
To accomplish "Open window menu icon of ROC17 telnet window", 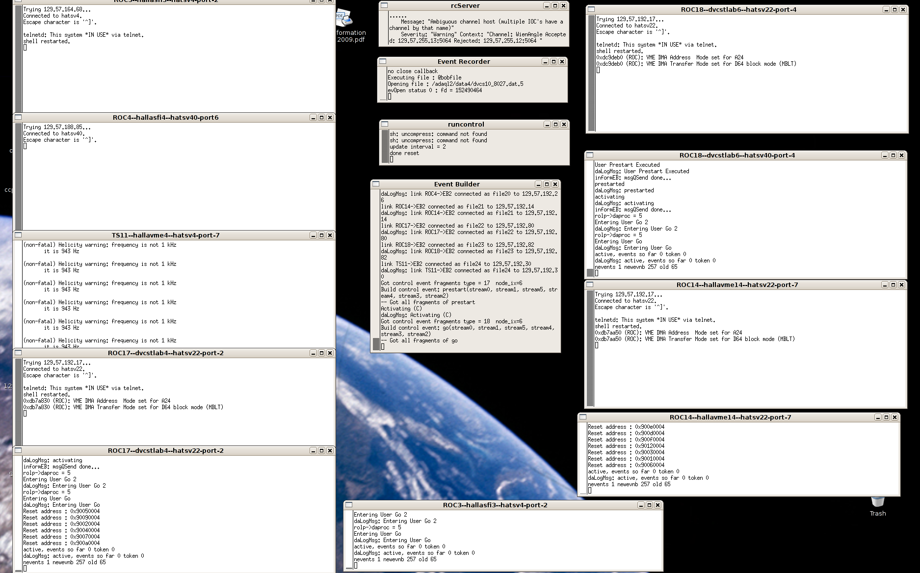I will pos(18,353).
